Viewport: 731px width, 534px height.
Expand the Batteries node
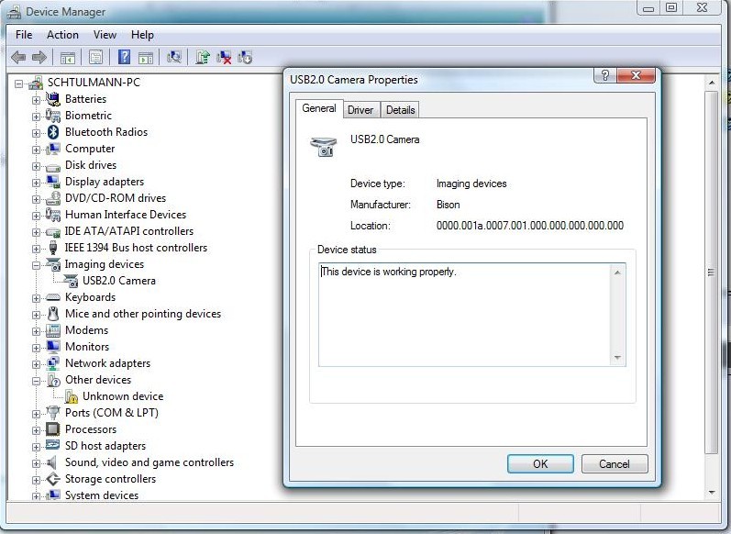[36, 100]
